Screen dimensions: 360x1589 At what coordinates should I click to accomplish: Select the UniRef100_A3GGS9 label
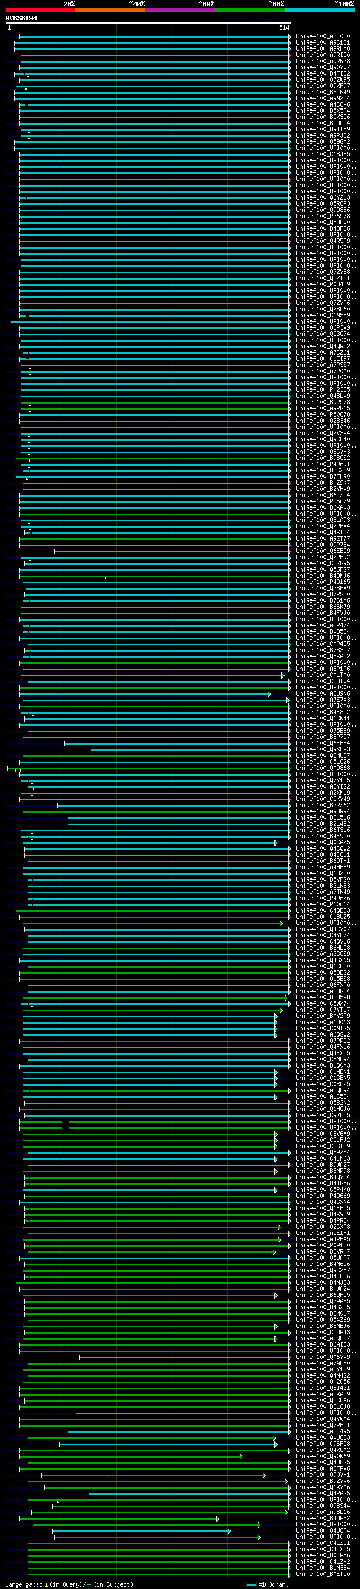click(323, 954)
